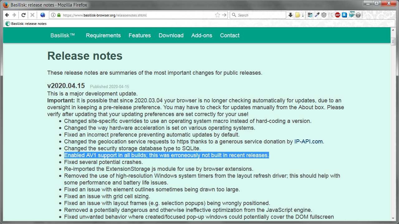Bookmark this page with the star icon
Screen dimensions: 399x224
click(x=218, y=15)
